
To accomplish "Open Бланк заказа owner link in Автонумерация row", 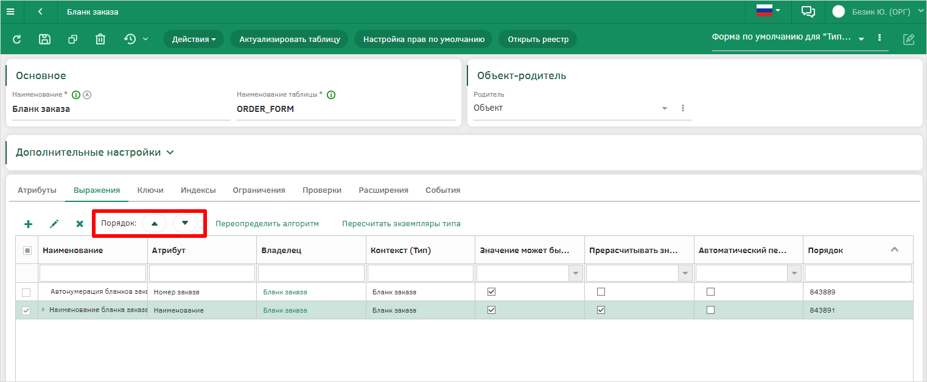I will click(285, 292).
